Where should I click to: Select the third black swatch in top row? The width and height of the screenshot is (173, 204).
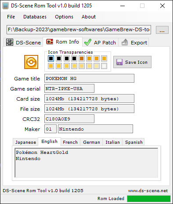pos(67,58)
